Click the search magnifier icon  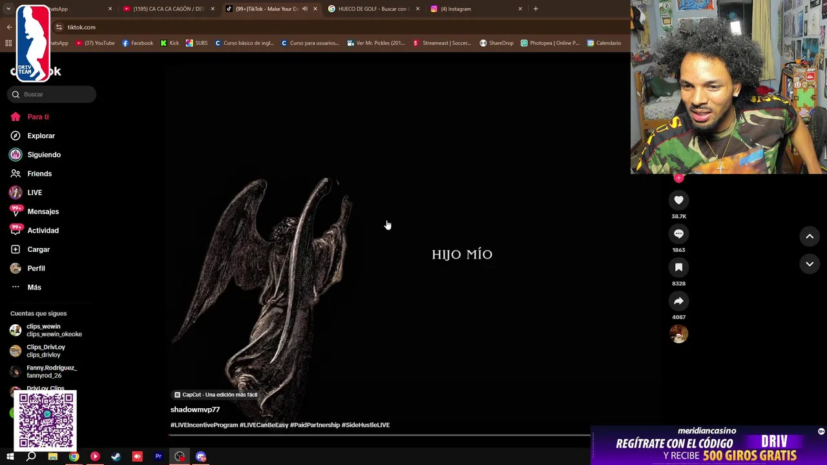pyautogui.click(x=16, y=94)
